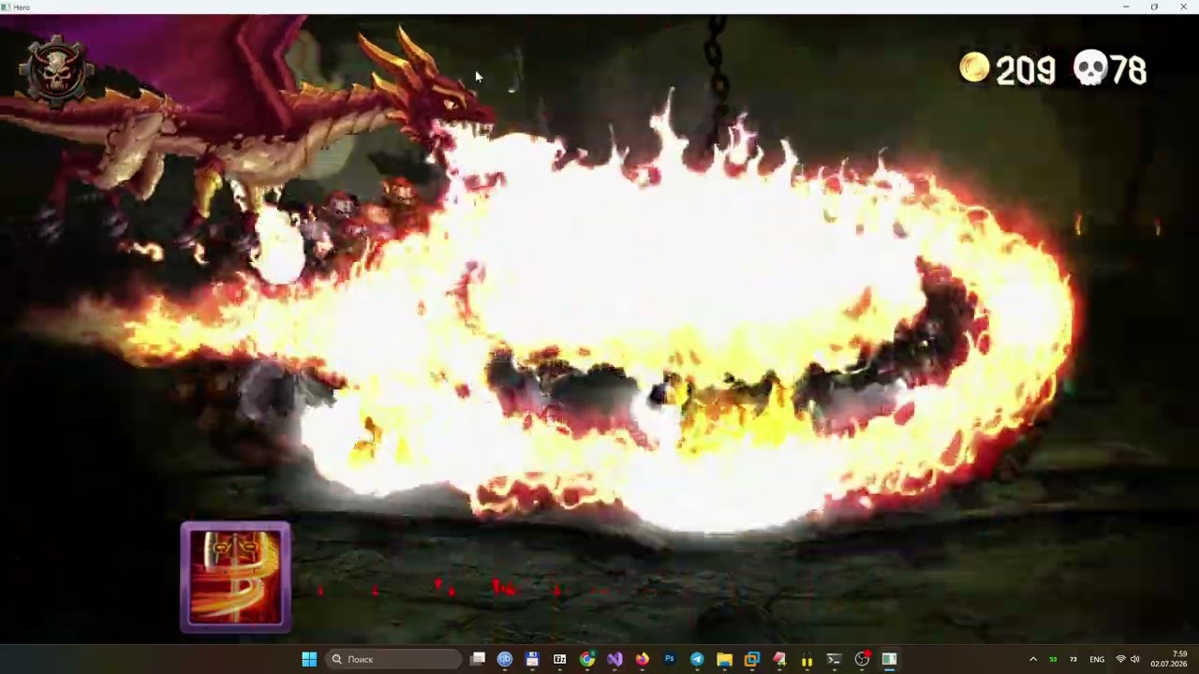Open the orange overlapping-squares taskbar app
The image size is (1199, 674).
751,659
